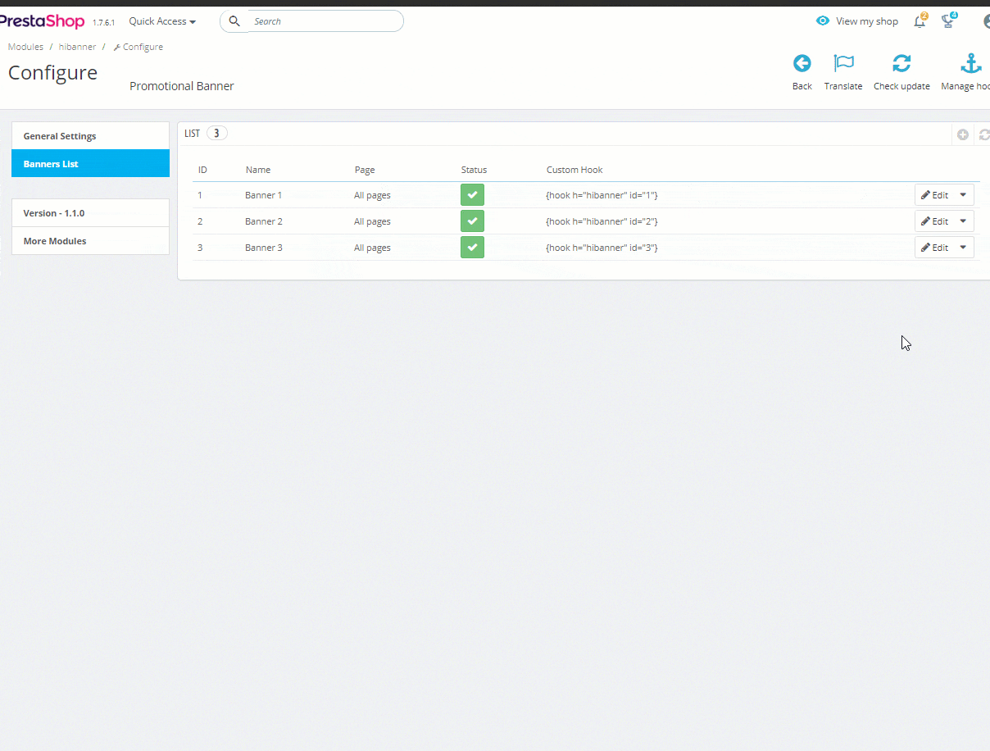Viewport: 990px width, 751px height.
Task: Click "All pages" in Banner 3 row
Action: pyautogui.click(x=372, y=248)
